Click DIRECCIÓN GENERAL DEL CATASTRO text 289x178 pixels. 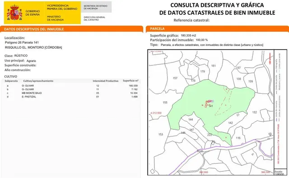point(94,18)
